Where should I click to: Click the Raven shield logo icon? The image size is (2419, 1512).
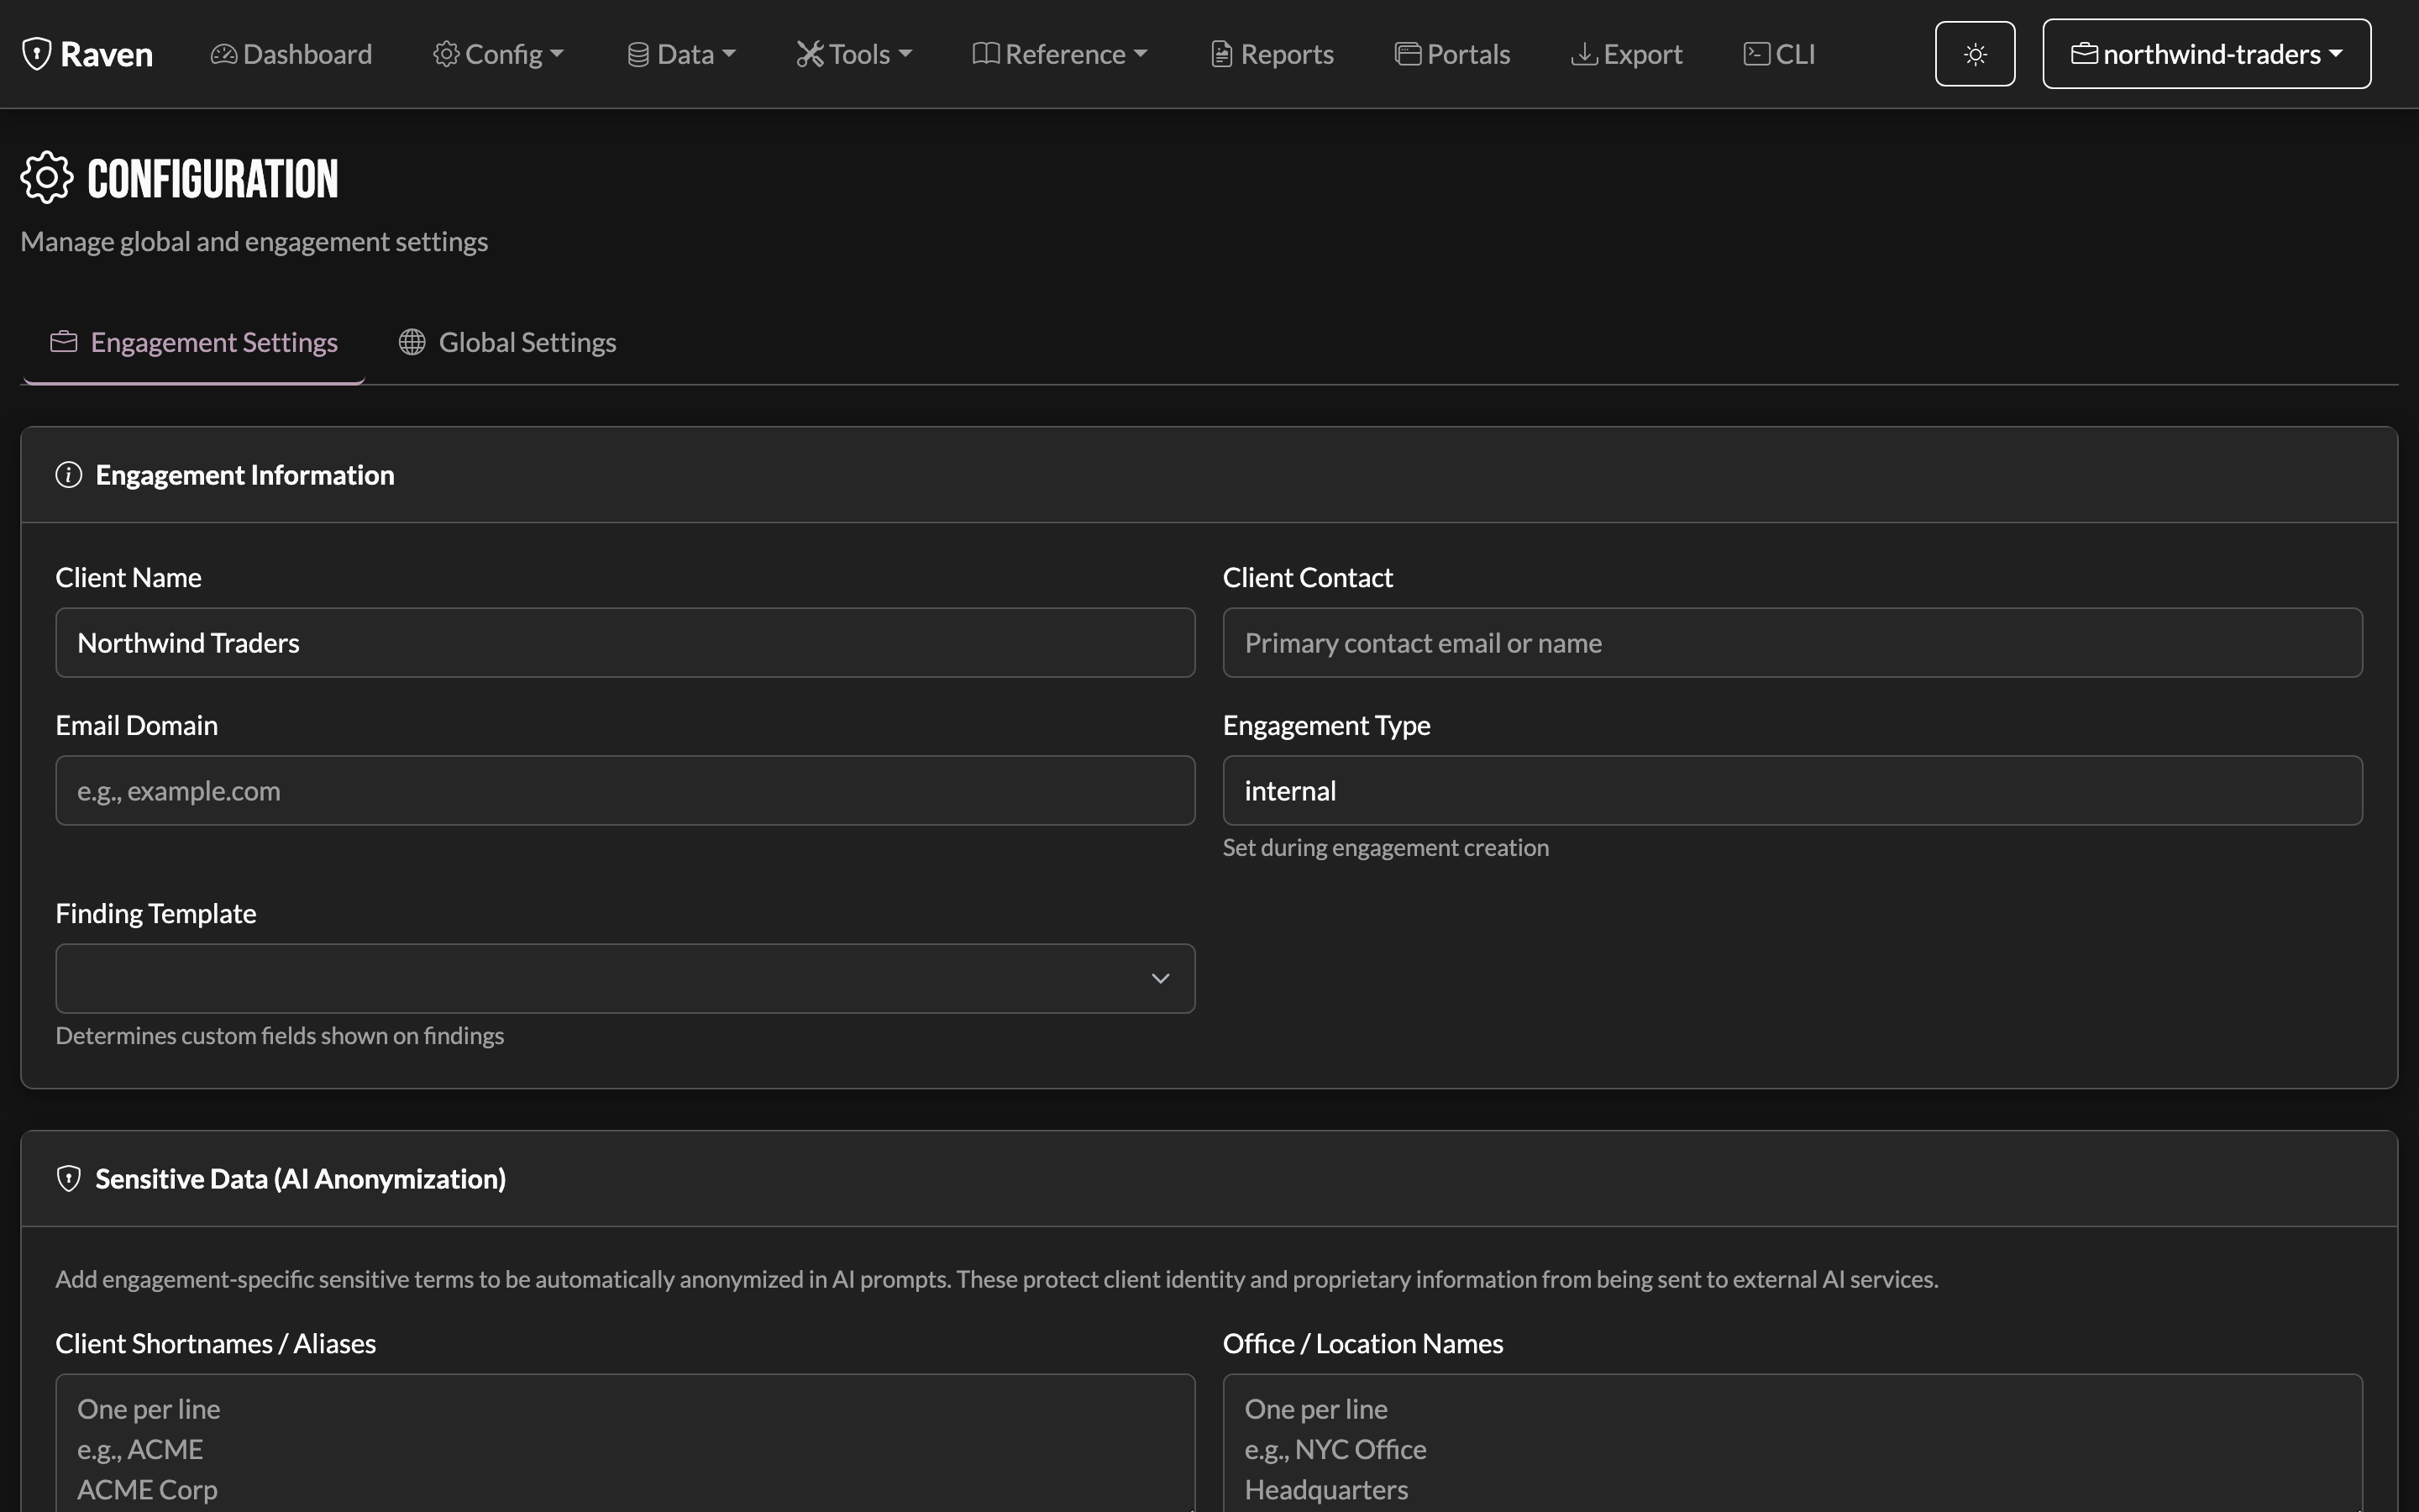pos(37,54)
